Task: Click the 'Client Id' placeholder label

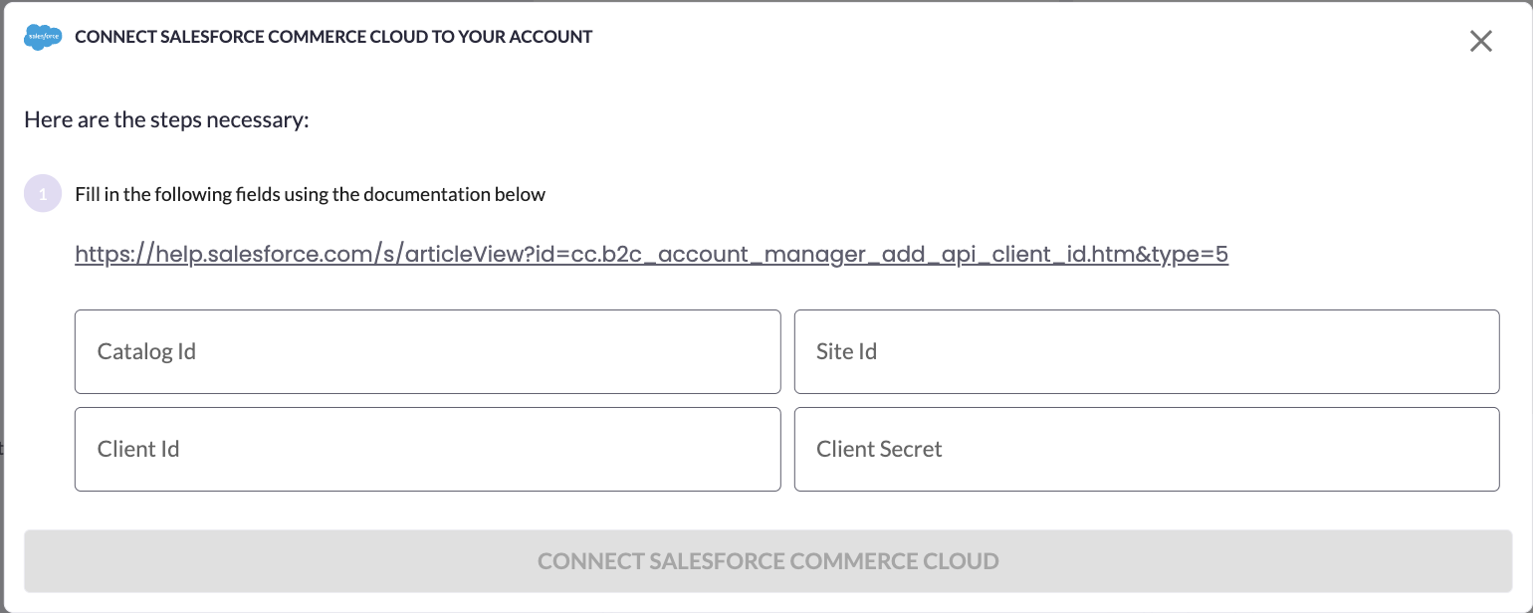Action: pyautogui.click(x=138, y=449)
